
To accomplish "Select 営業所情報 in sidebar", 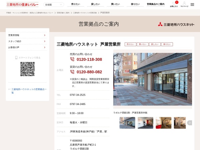I will pyautogui.click(x=27, y=35).
